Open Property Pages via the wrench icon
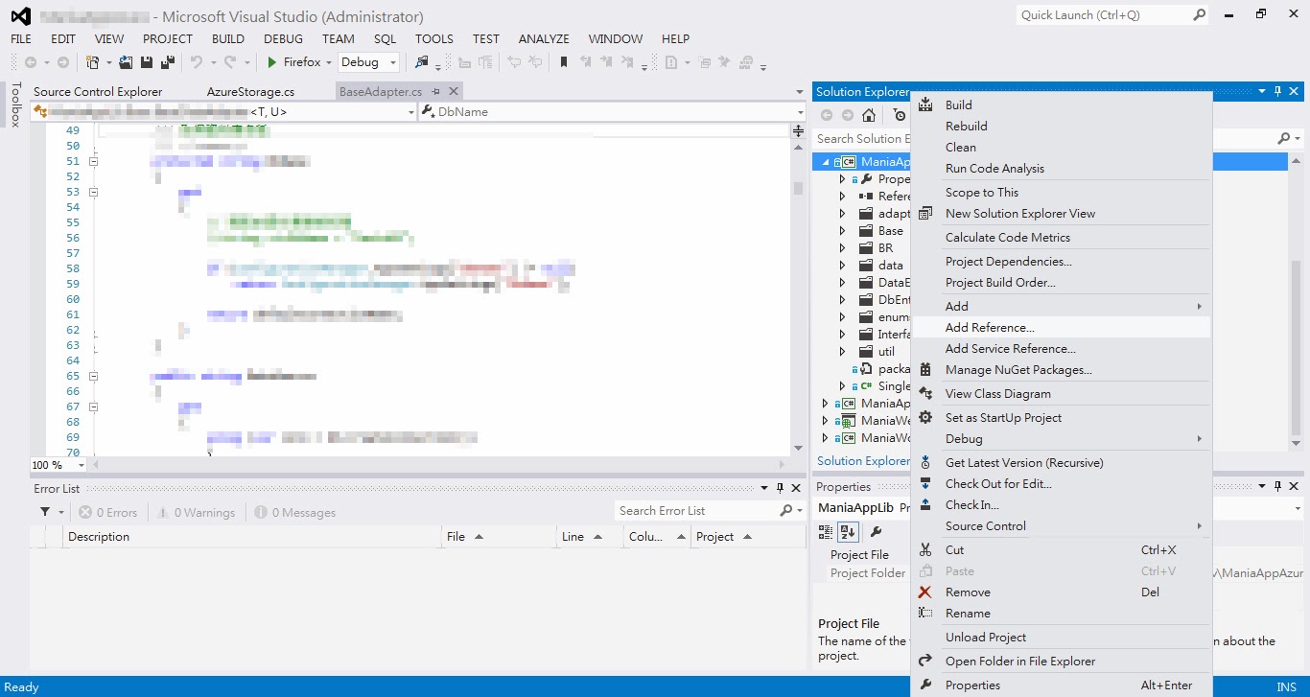This screenshot has height=697, width=1310. click(876, 532)
